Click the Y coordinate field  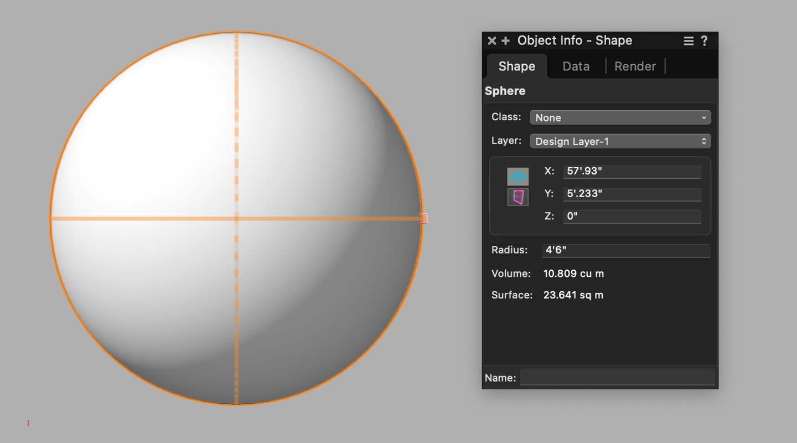632,194
